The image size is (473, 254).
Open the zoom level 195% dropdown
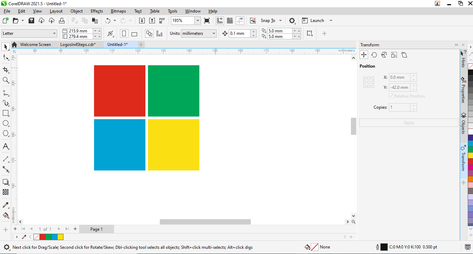tap(198, 21)
